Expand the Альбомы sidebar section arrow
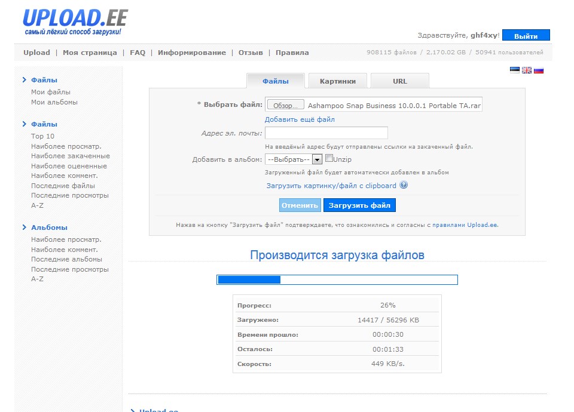This screenshot has height=412, width=574. coord(24,227)
